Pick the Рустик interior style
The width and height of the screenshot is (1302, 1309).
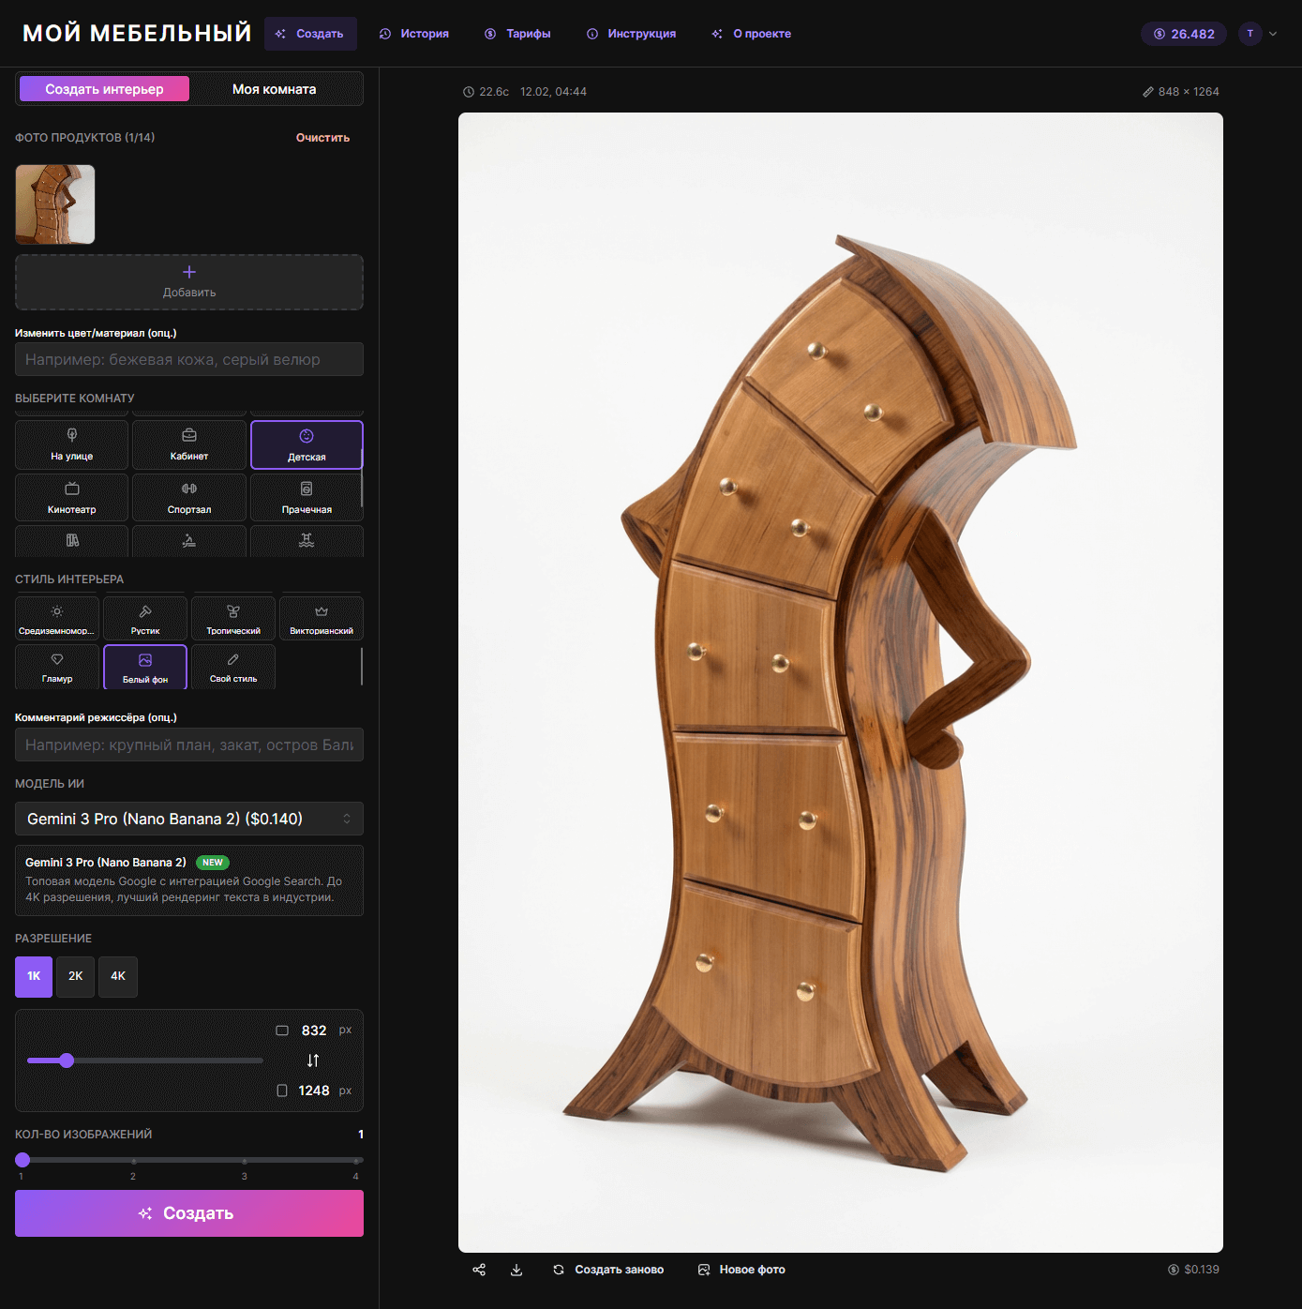(x=145, y=619)
